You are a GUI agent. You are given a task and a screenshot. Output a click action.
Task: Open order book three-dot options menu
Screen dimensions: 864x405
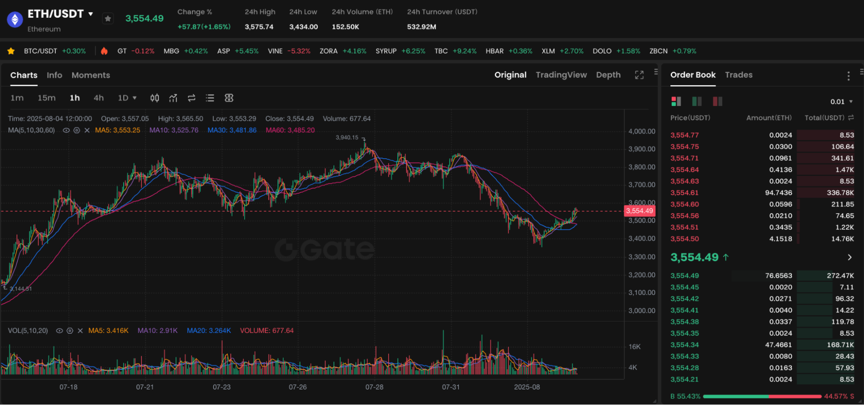(x=848, y=76)
